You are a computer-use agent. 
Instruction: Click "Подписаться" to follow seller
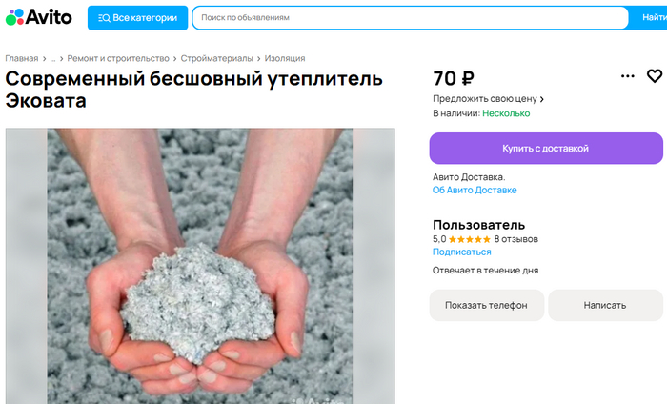[x=462, y=252]
